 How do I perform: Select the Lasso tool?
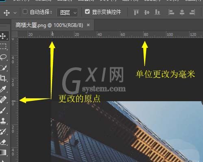click(x=3, y=57)
